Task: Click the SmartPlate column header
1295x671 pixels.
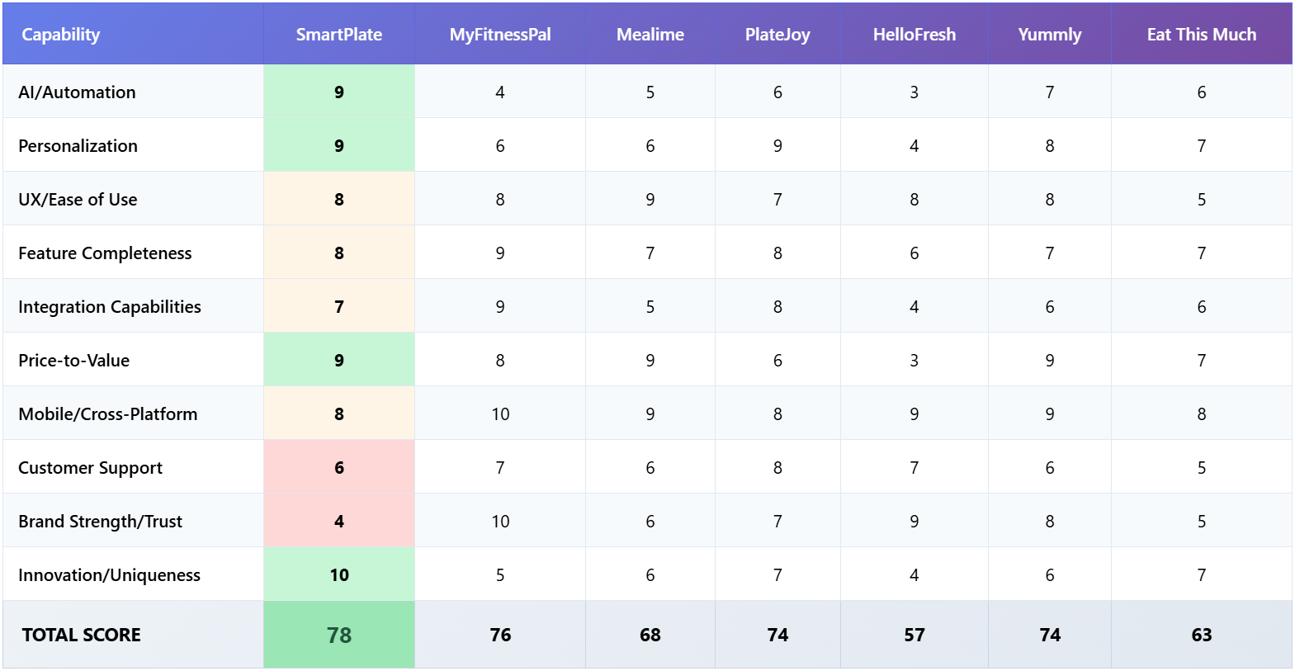Action: pyautogui.click(x=338, y=35)
